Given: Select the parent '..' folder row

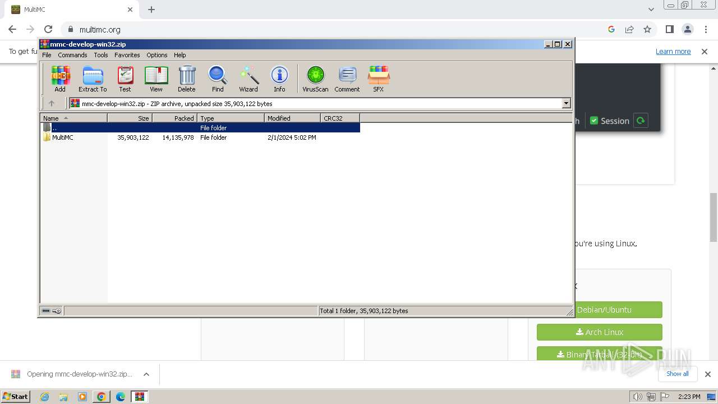Looking at the screenshot, I should [x=200, y=128].
